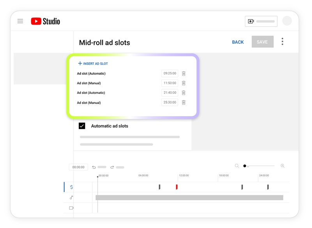
Task: Edit the 11:50:00 ad slot time field
Action: point(170,83)
